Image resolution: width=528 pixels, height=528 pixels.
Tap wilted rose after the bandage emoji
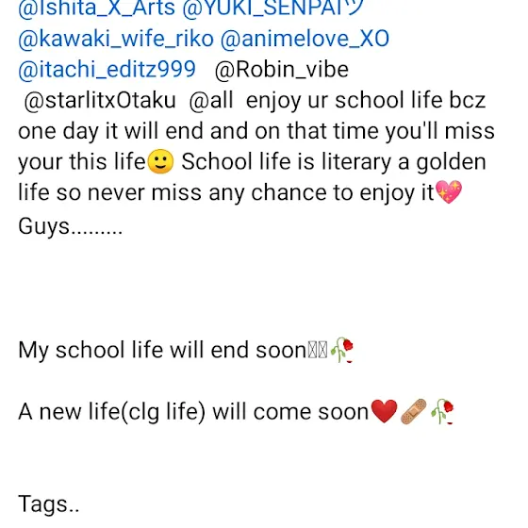coord(442,411)
